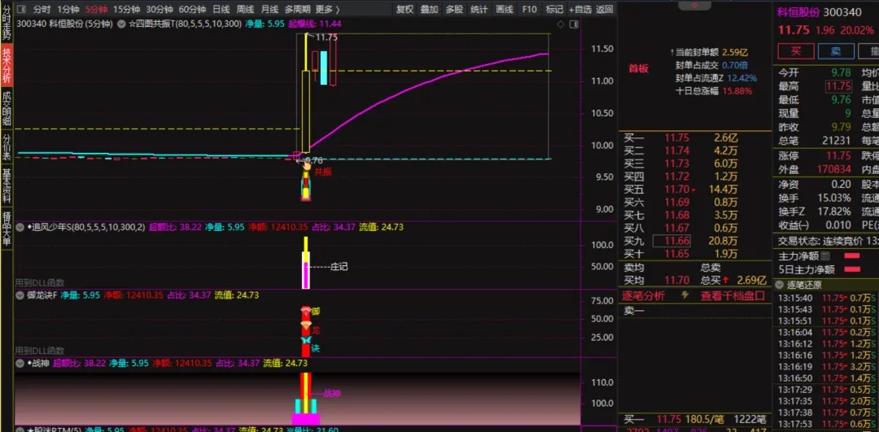Click the red bar next to 5日主力净额

[852, 269]
